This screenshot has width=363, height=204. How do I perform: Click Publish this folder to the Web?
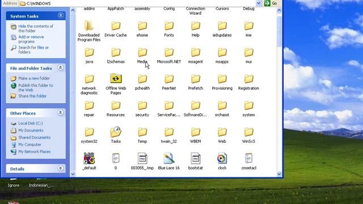click(36, 88)
